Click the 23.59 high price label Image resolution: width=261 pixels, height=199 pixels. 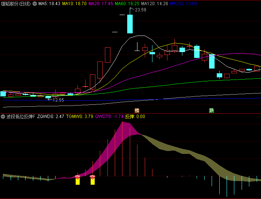(140, 10)
